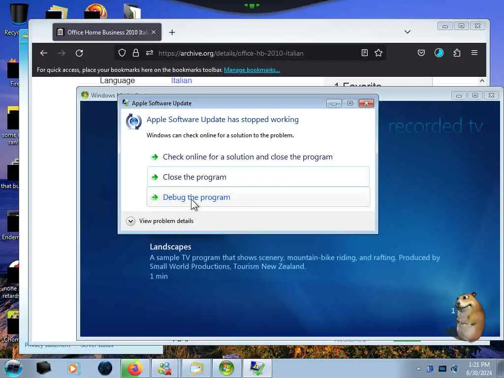Click Manage bookmarks link
This screenshot has width=504, height=378.
click(x=252, y=70)
